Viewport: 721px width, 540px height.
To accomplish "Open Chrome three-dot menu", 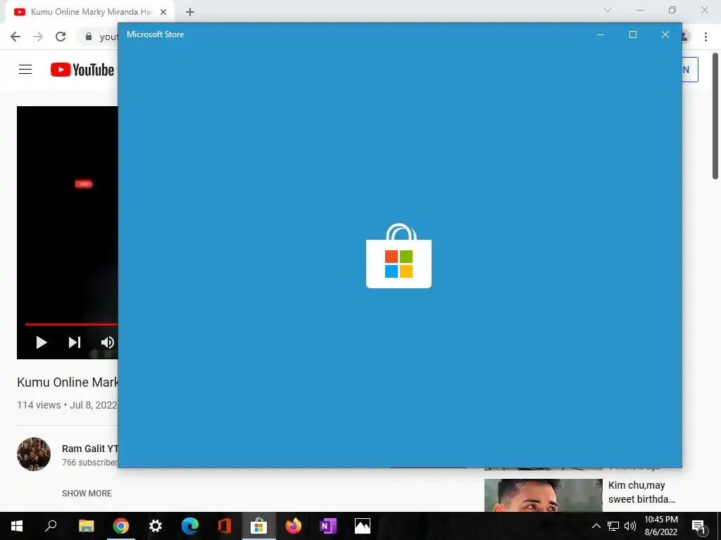I will point(706,37).
